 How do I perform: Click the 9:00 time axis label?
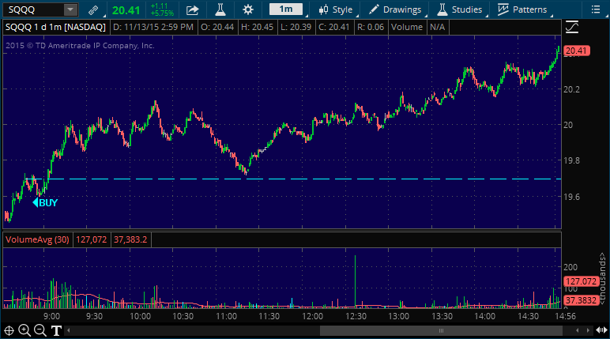click(51, 316)
